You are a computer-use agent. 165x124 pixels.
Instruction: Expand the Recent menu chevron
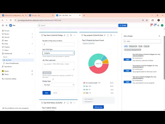(x=32, y=34)
